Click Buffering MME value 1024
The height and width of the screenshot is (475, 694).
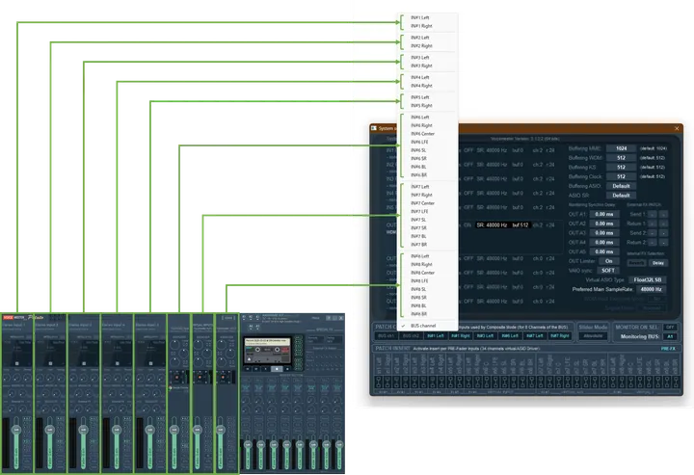(x=621, y=148)
